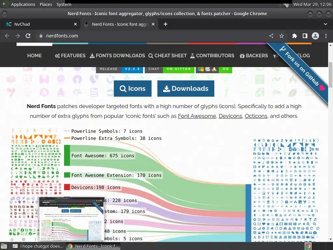333x250 pixels.
Task: Open the Applications system menu
Action: [x=23, y=4]
